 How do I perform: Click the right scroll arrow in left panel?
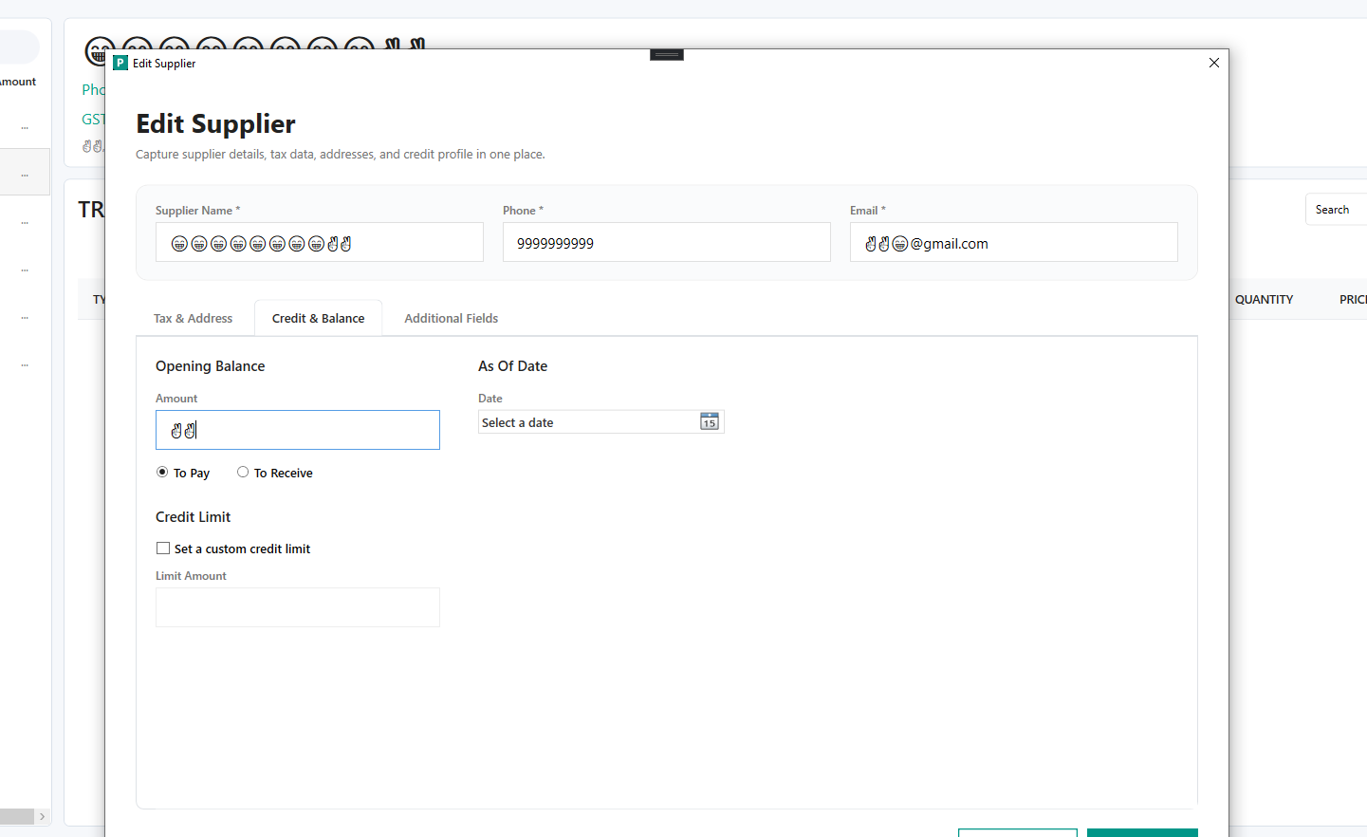[x=42, y=816]
